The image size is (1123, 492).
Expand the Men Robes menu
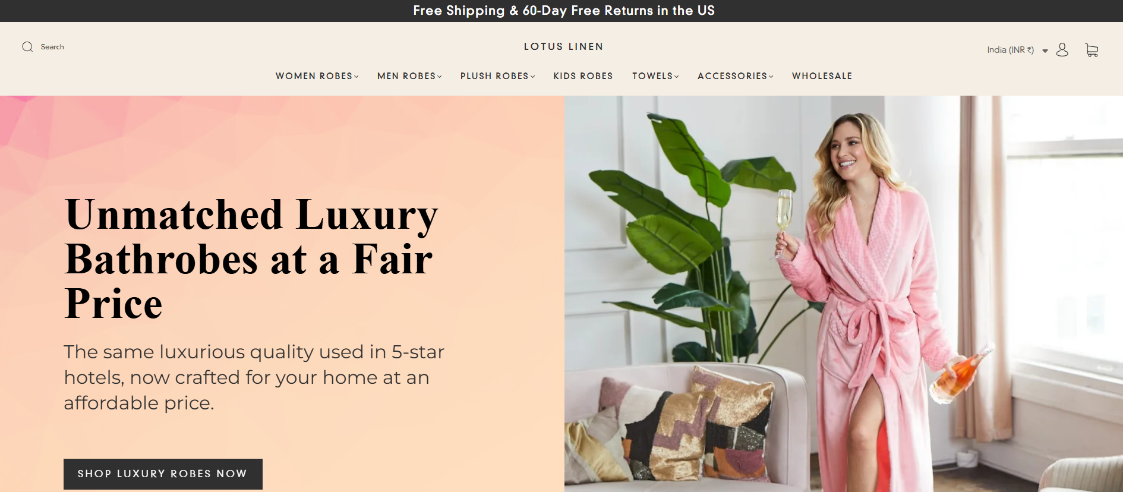point(409,76)
